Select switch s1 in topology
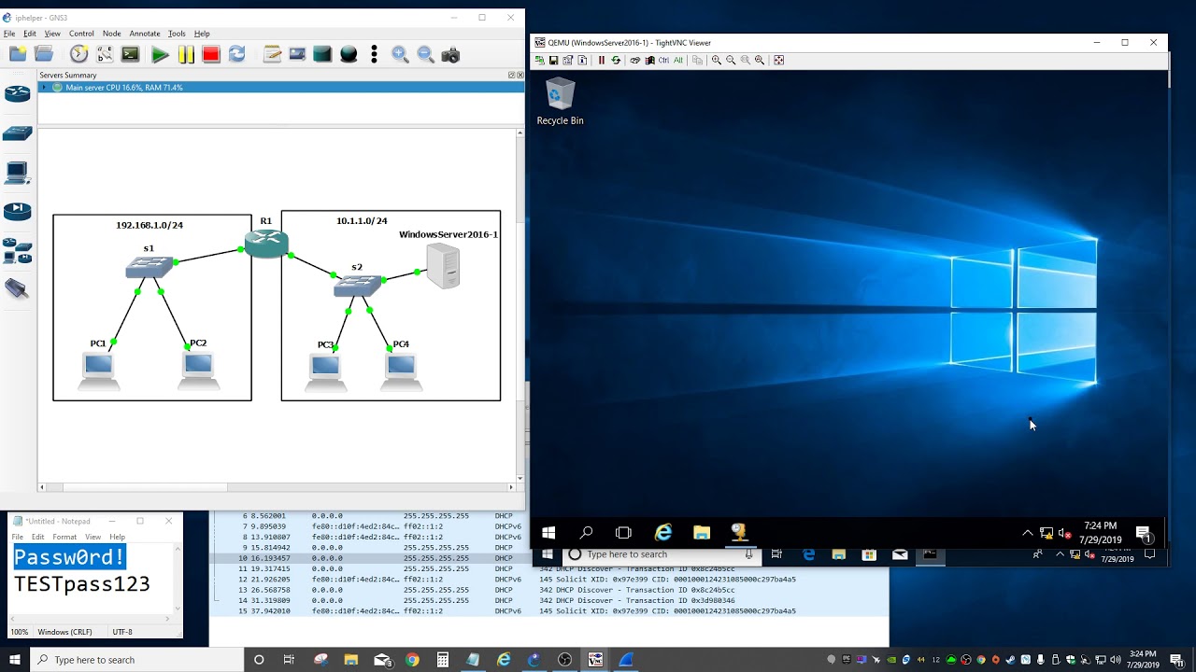Image resolution: width=1196 pixels, height=672 pixels. coord(149,267)
